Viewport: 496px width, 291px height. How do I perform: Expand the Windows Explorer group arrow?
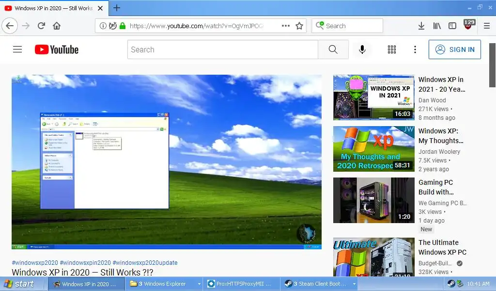coord(199,284)
